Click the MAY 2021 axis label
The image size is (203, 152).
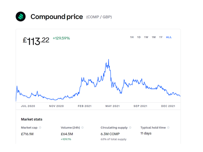113,106
